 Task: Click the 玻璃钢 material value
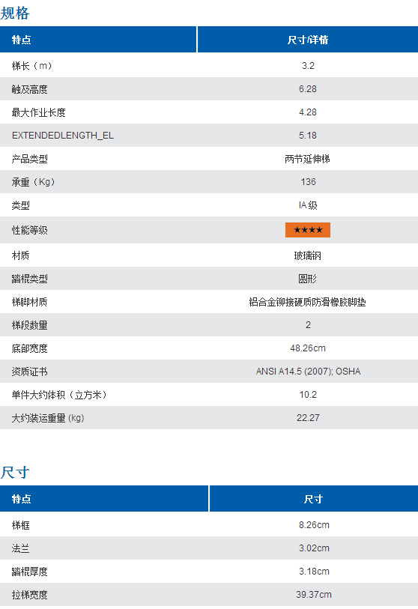[307, 255]
